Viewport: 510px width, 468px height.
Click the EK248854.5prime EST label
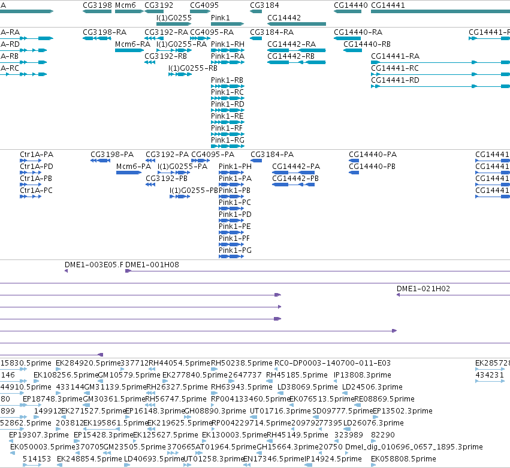pos(89,459)
